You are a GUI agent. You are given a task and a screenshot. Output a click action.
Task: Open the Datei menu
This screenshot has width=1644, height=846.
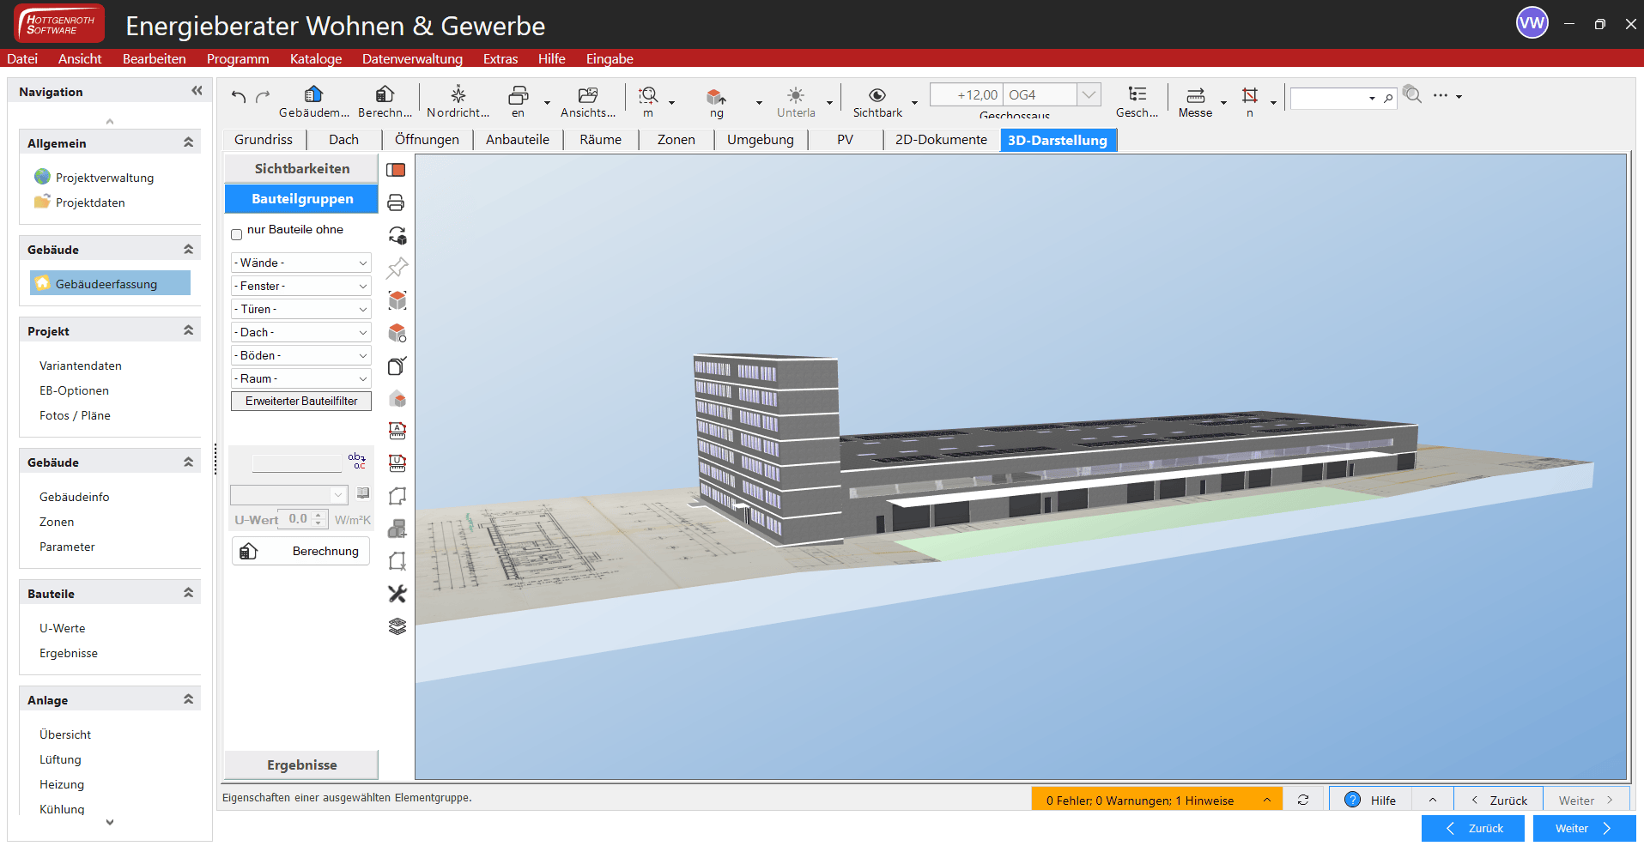(22, 58)
